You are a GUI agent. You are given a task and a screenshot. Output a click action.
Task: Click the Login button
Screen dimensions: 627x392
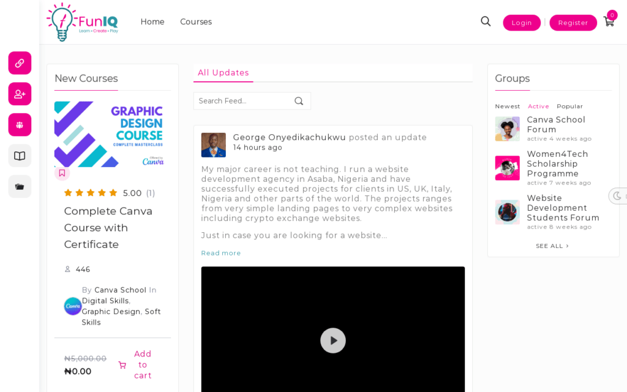pyautogui.click(x=522, y=23)
